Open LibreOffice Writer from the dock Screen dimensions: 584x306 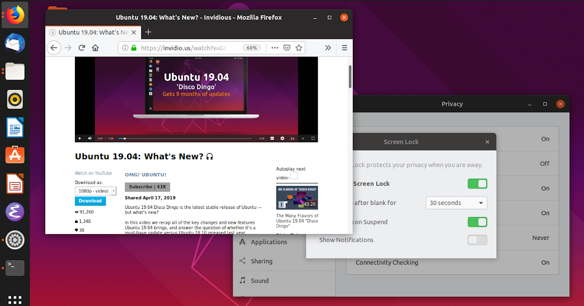click(x=15, y=128)
